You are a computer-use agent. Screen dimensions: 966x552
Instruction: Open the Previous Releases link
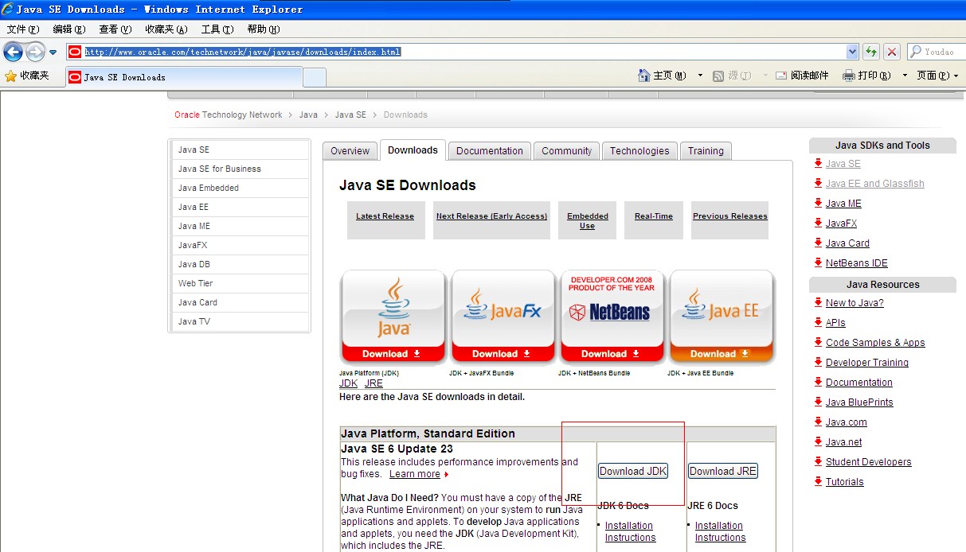point(730,216)
